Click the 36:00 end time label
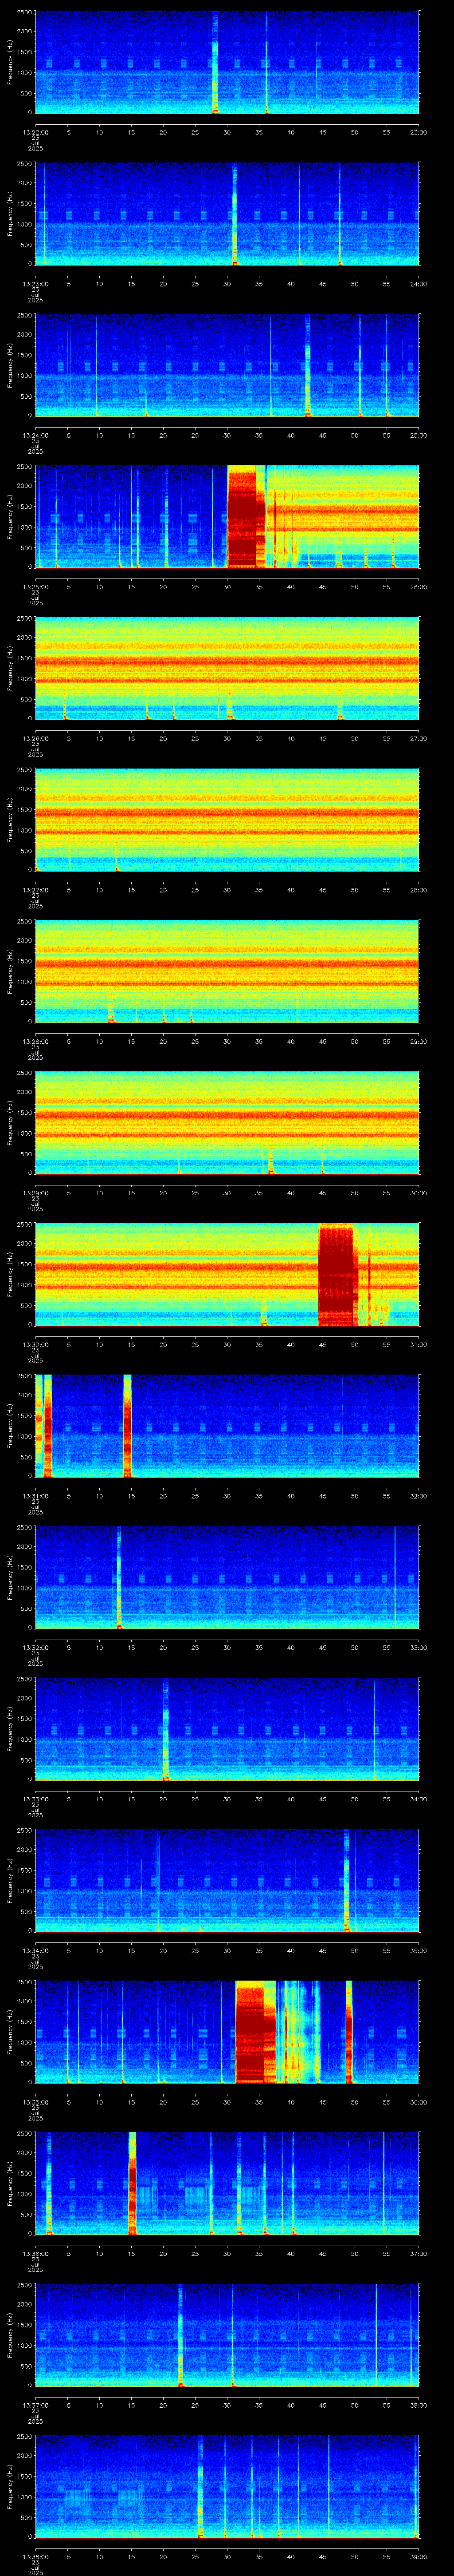This screenshot has width=454, height=2576. coord(418,2102)
